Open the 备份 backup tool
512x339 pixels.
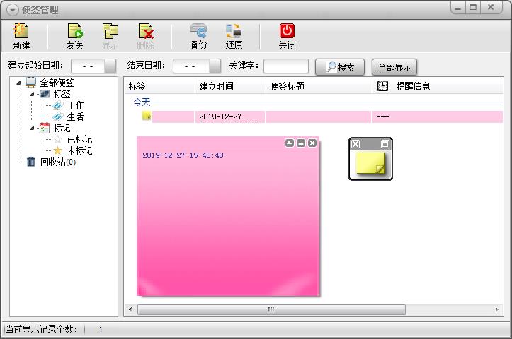[x=198, y=30]
